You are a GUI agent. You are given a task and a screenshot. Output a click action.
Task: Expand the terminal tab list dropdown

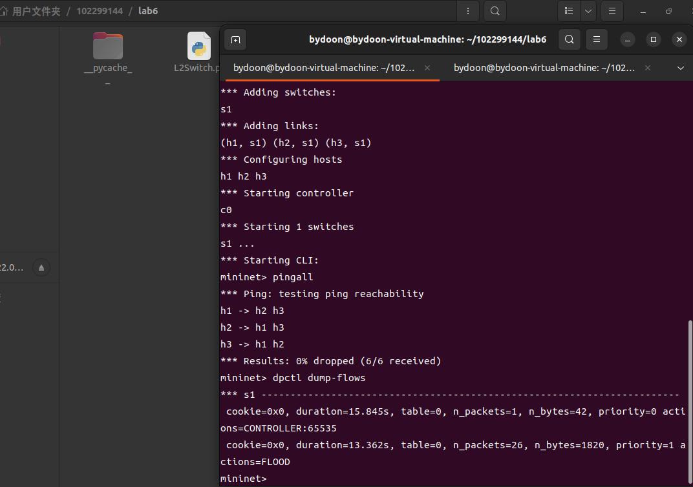pos(680,68)
